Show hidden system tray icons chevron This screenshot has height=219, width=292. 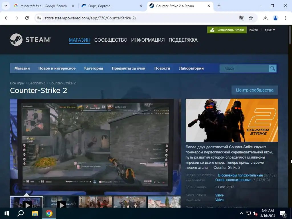tap(241, 213)
